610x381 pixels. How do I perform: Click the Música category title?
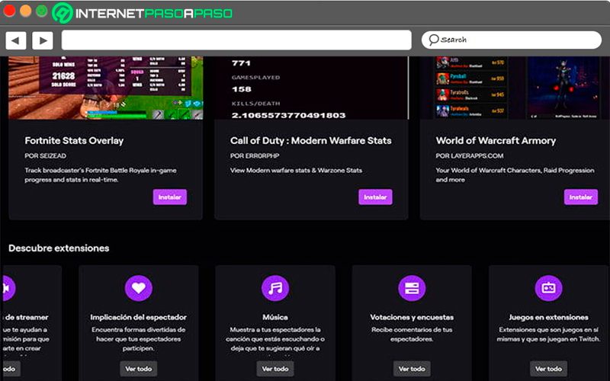click(275, 317)
